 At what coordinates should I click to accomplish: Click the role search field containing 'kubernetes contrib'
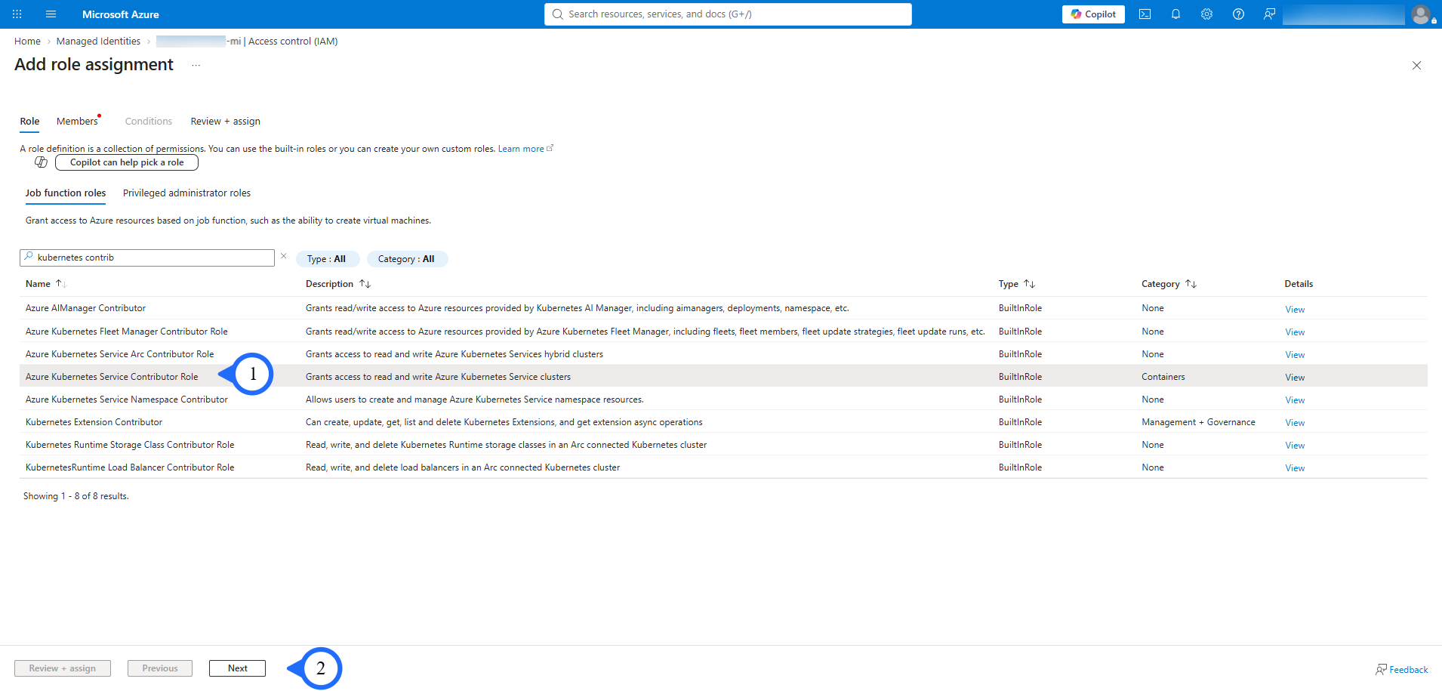(147, 258)
